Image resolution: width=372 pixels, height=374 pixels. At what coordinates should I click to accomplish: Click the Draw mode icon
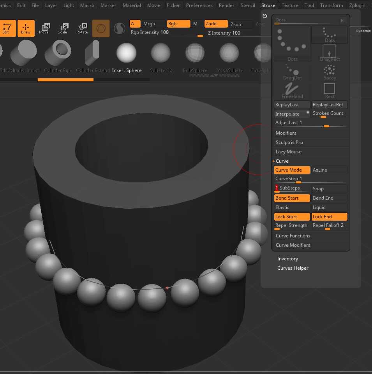click(26, 28)
